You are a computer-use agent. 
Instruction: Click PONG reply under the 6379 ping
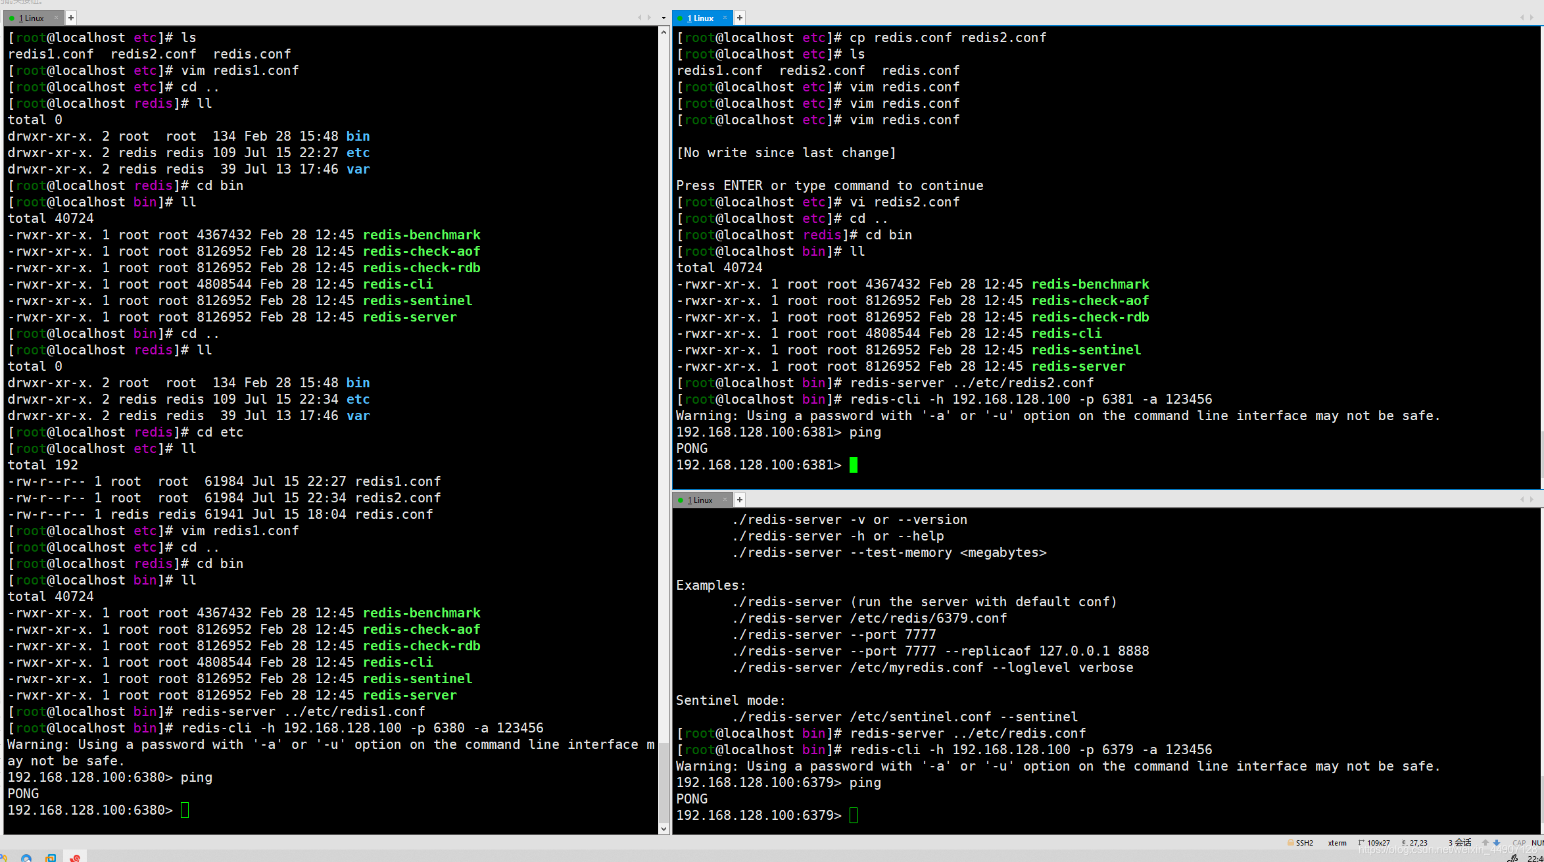coord(692,799)
